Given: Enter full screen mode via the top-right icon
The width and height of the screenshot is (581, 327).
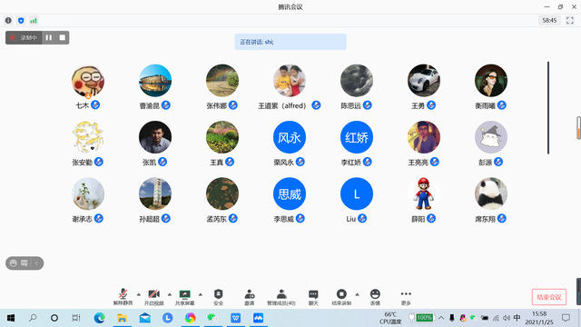Looking at the screenshot, I should tap(570, 20).
